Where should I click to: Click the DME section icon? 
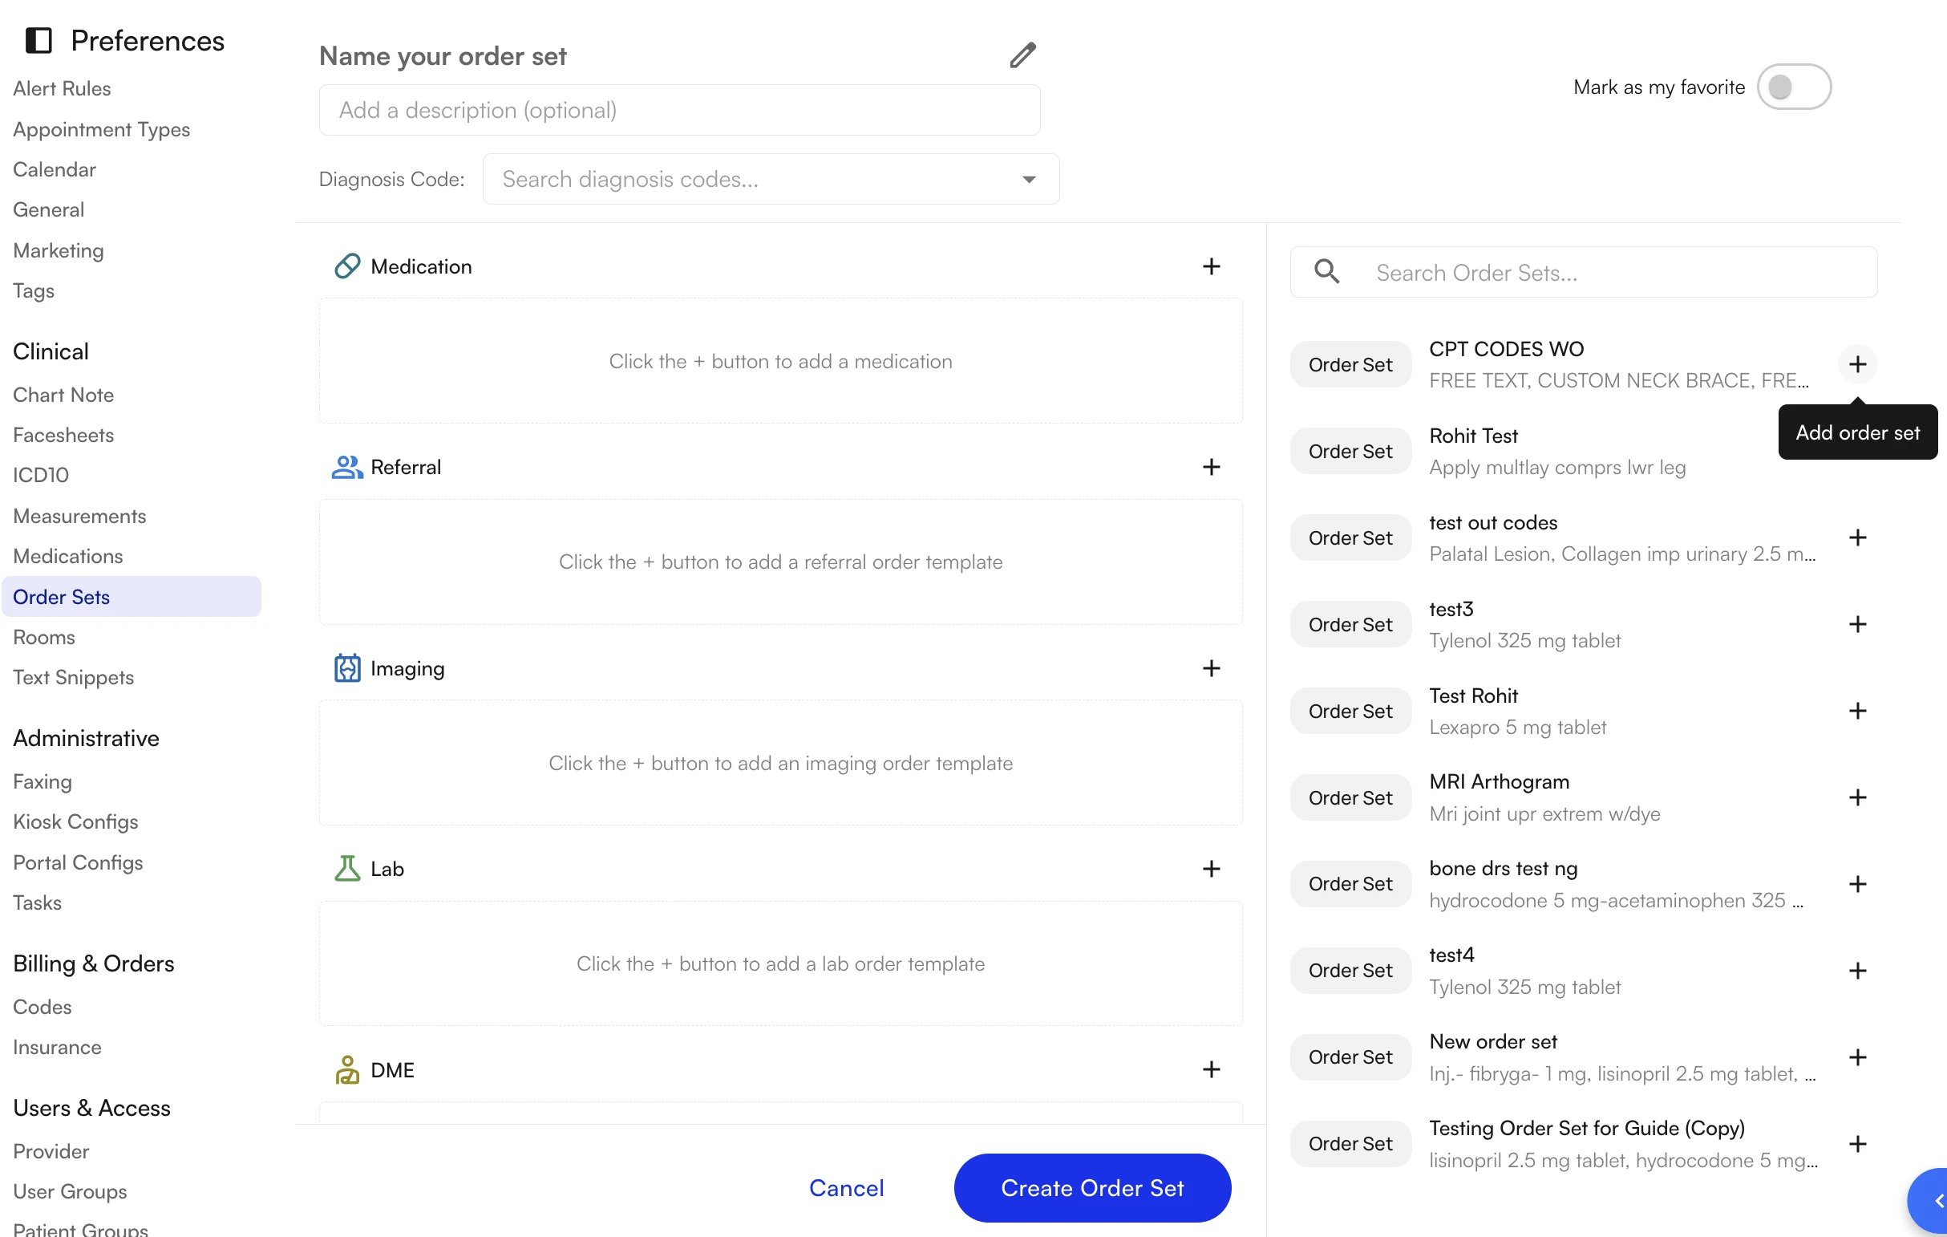click(347, 1069)
